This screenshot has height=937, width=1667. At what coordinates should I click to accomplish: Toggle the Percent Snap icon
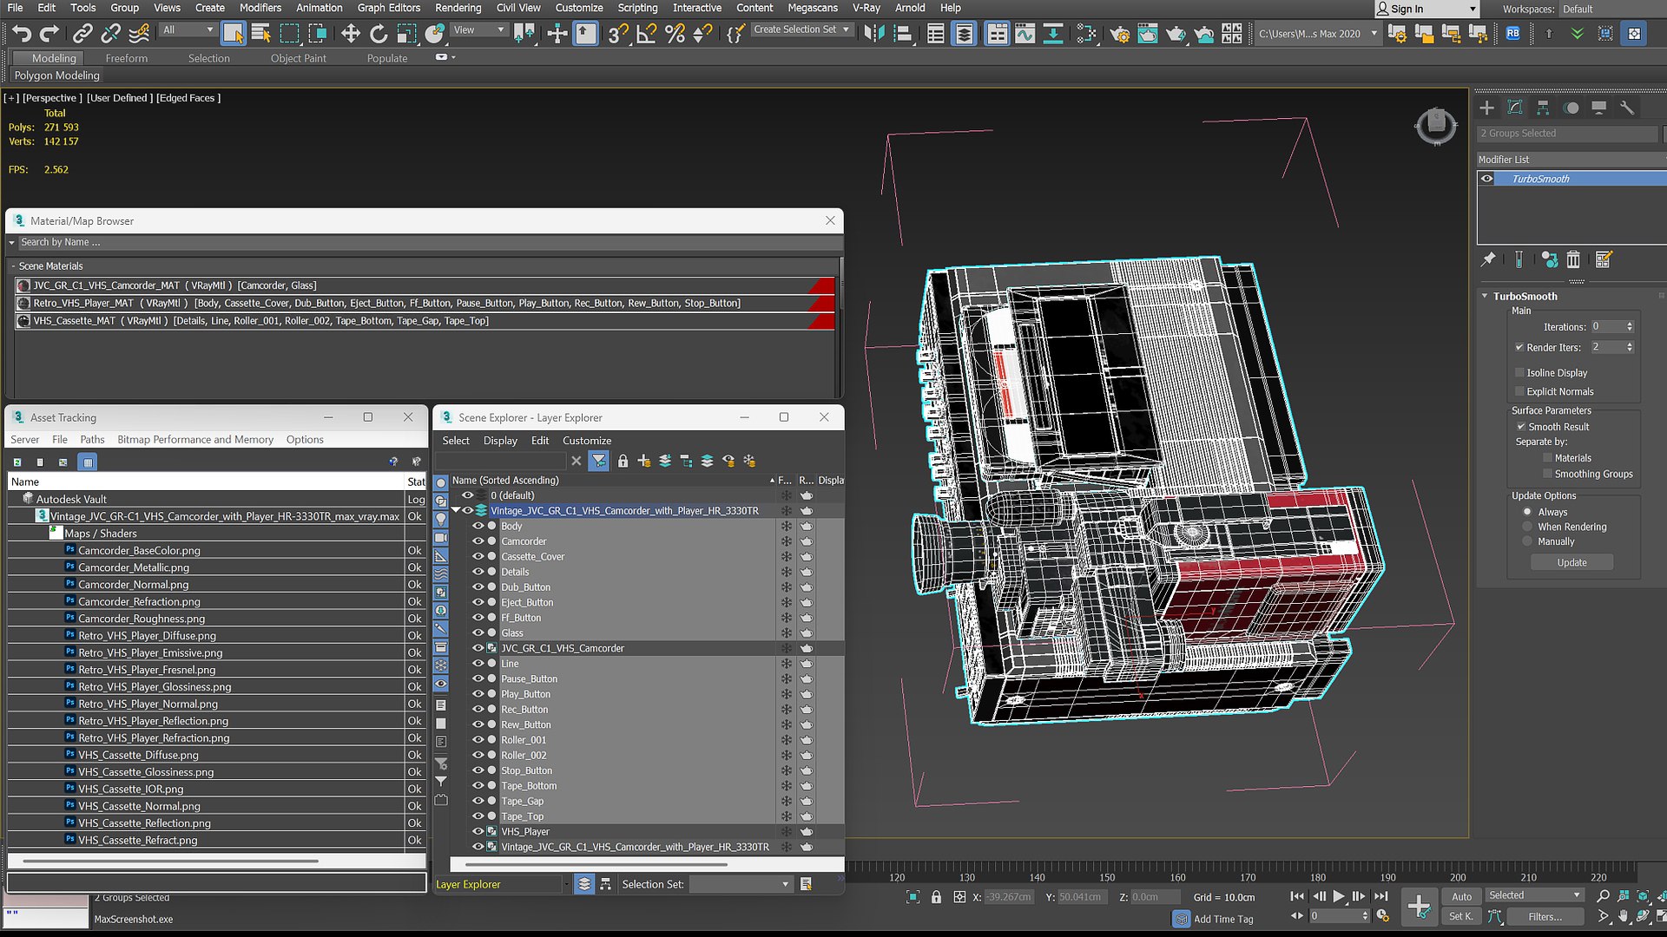675,34
